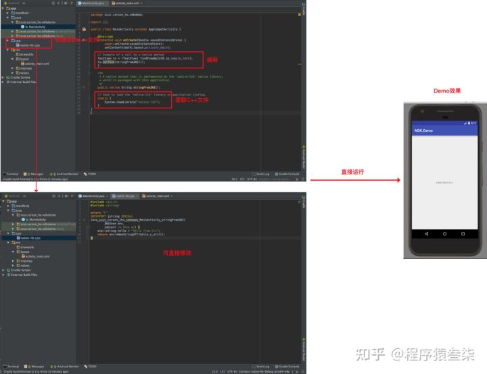The image size is (487, 374).
Task: Switch to activity_main.xml tab in top IDE
Action: 126,3
